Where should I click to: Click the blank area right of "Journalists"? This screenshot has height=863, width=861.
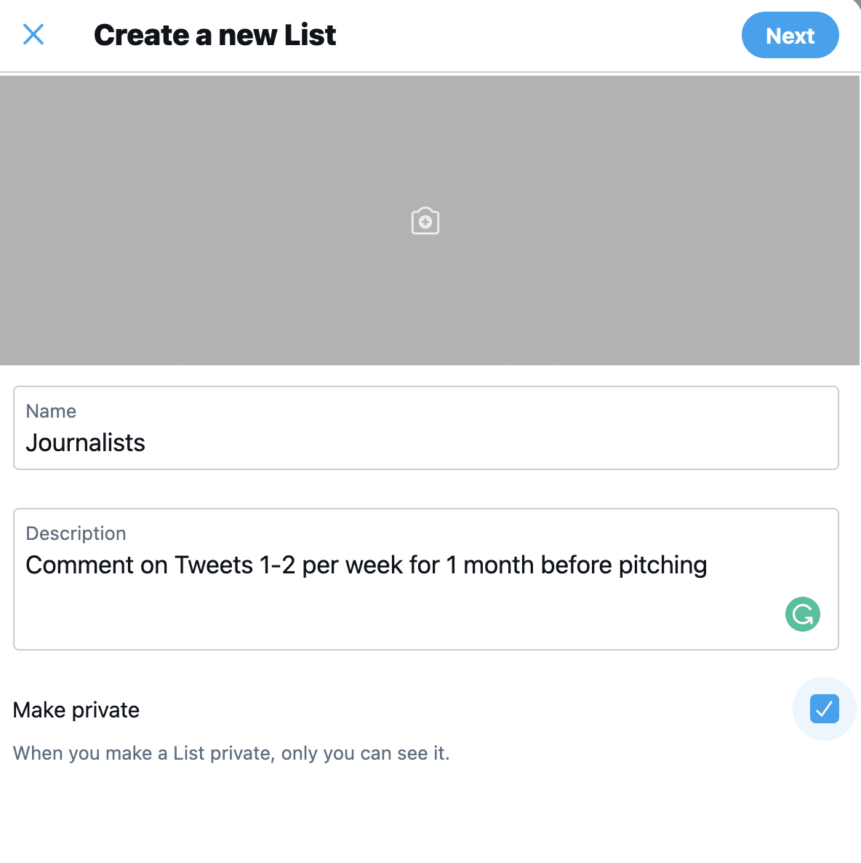[x=473, y=442]
